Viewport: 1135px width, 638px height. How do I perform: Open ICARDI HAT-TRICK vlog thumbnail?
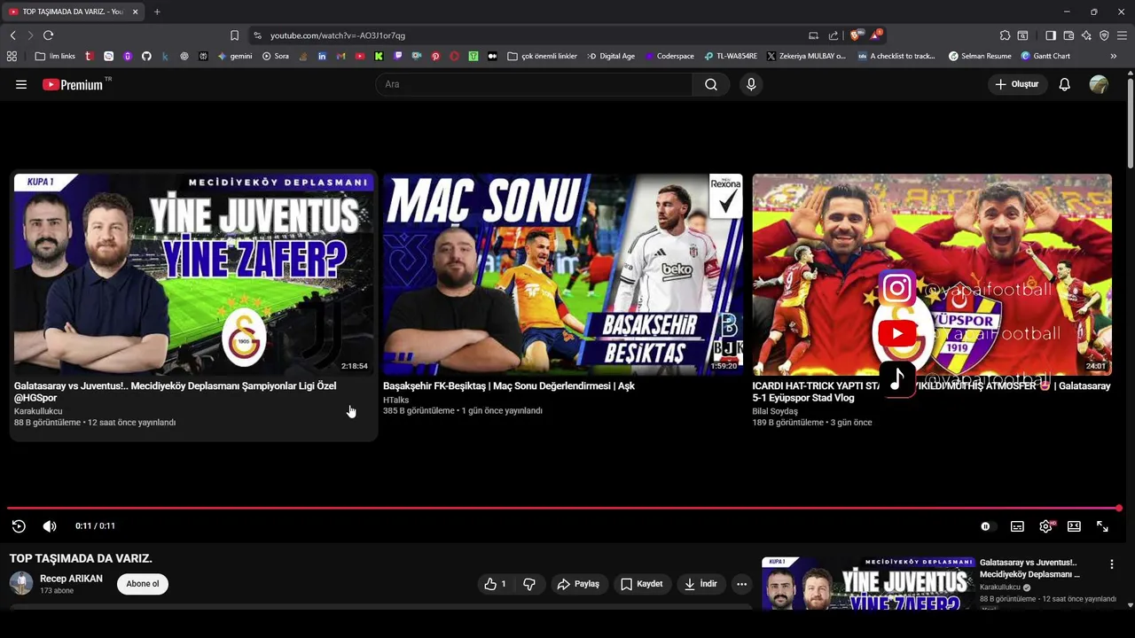tap(932, 274)
